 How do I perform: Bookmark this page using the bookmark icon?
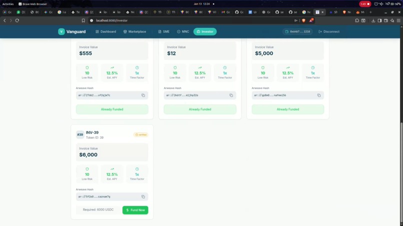[x=83, y=20]
